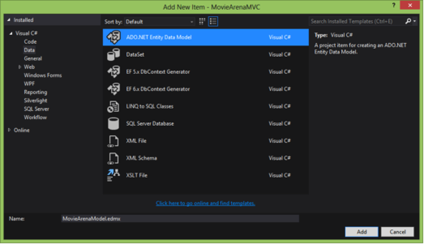424x244 pixels.
Task: Select the Silverlight category
Action: [x=35, y=100]
